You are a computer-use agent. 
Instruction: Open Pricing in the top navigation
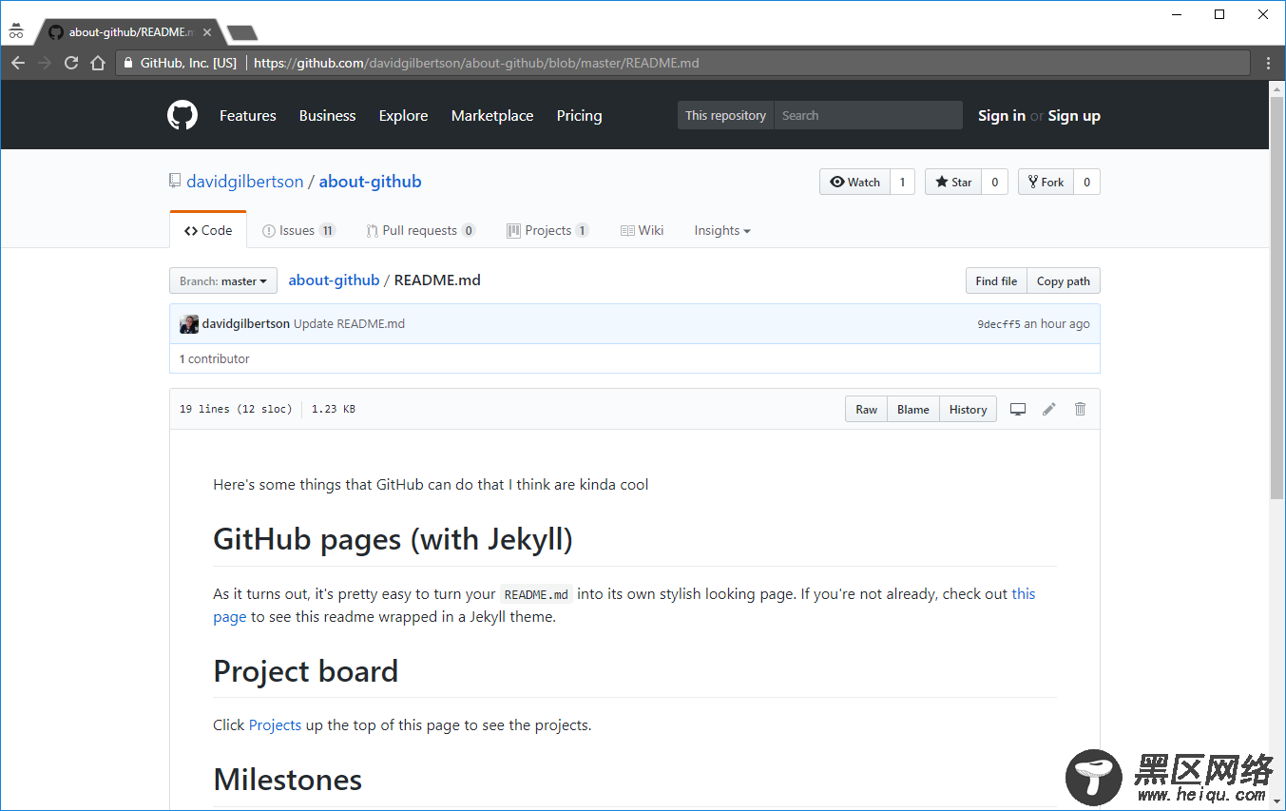click(579, 115)
